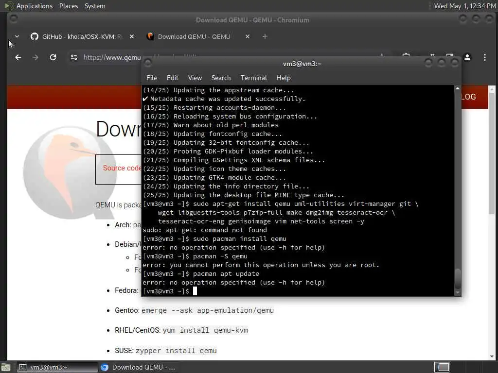The height and width of the screenshot is (373, 498).
Task: Click terminal window menu button in title bar
Action: 148,64
